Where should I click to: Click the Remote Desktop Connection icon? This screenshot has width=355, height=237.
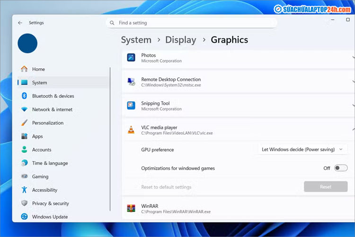pyautogui.click(x=131, y=82)
